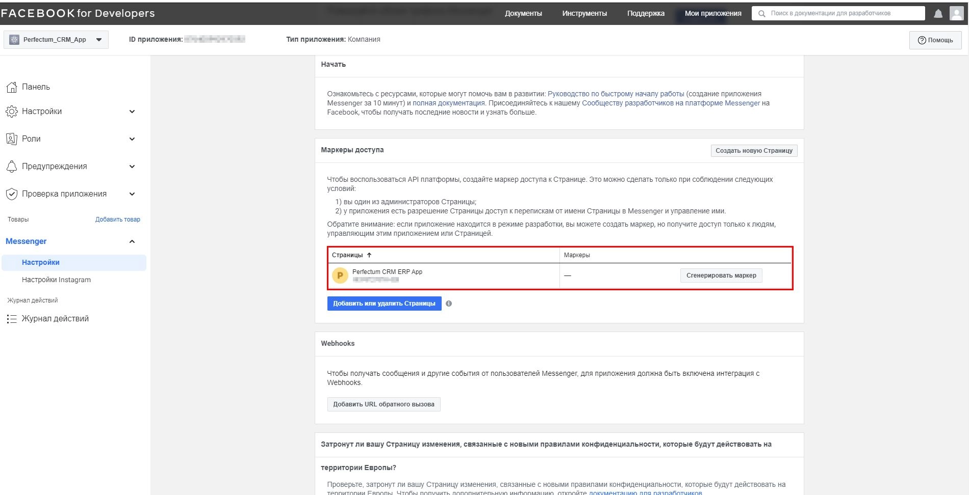Click Добавить или удалить Страницы button
Screen dimensions: 969x495
point(384,304)
